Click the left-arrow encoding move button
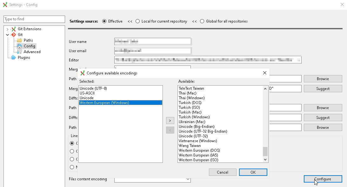The width and height of the screenshot is (347, 187). tap(170, 130)
